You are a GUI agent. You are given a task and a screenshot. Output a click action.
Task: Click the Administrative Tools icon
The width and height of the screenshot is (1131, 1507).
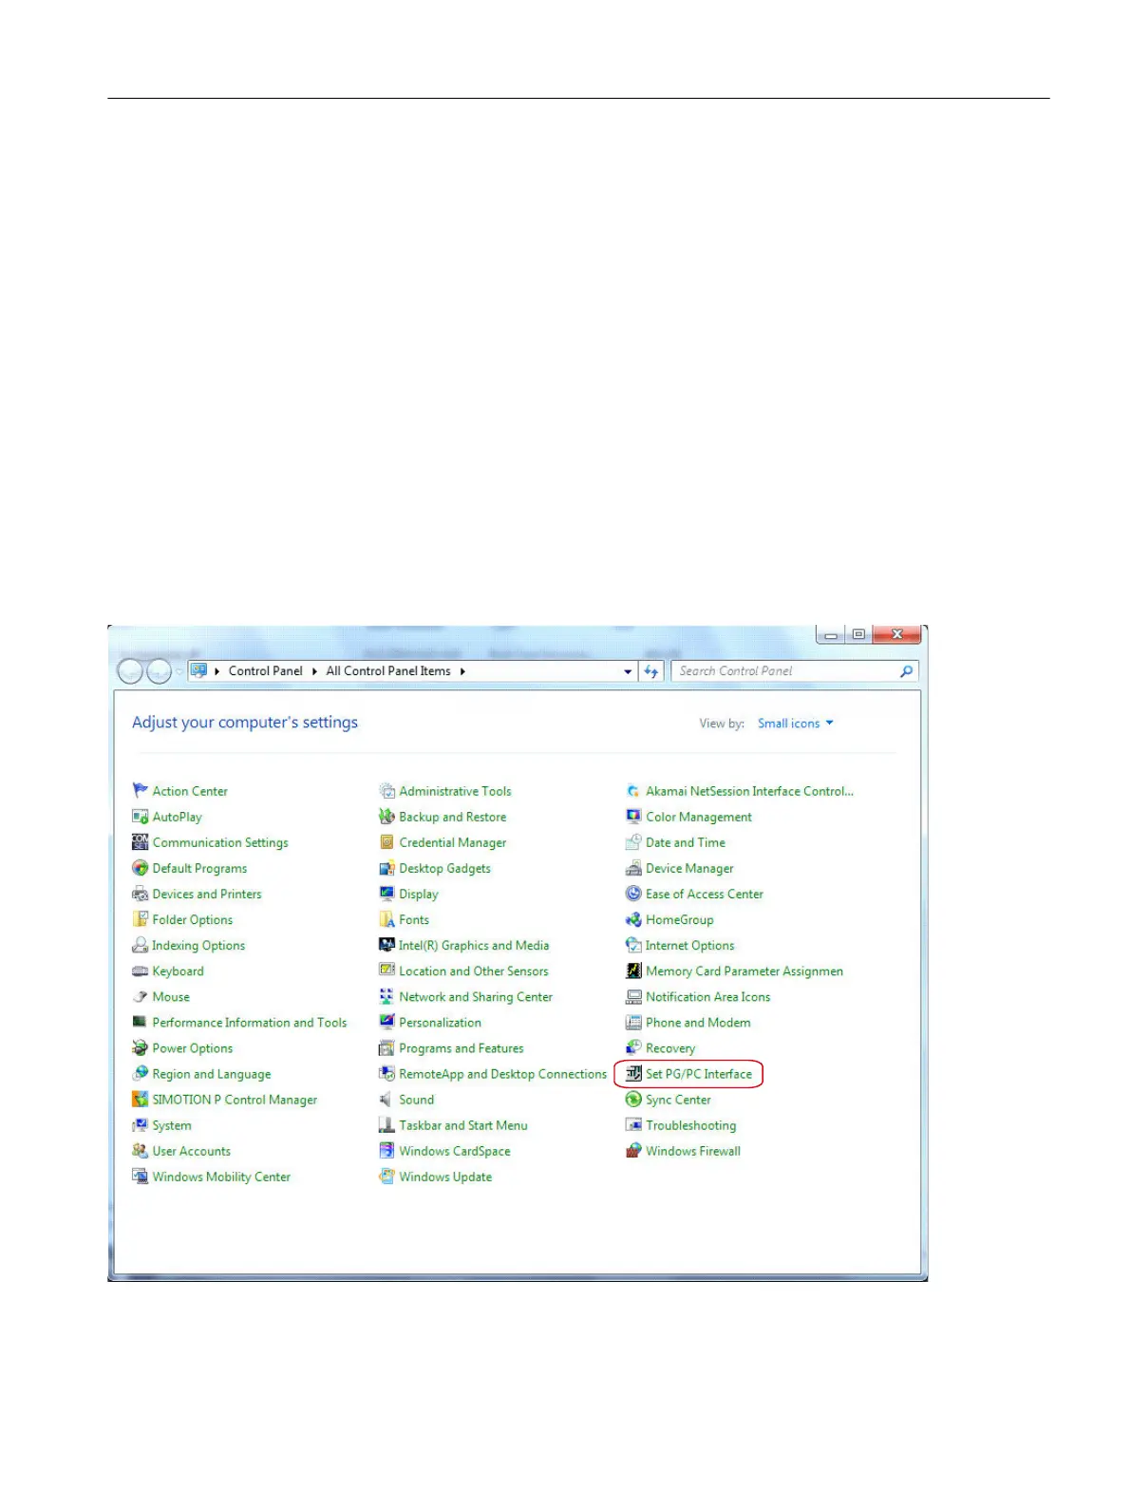click(x=386, y=790)
